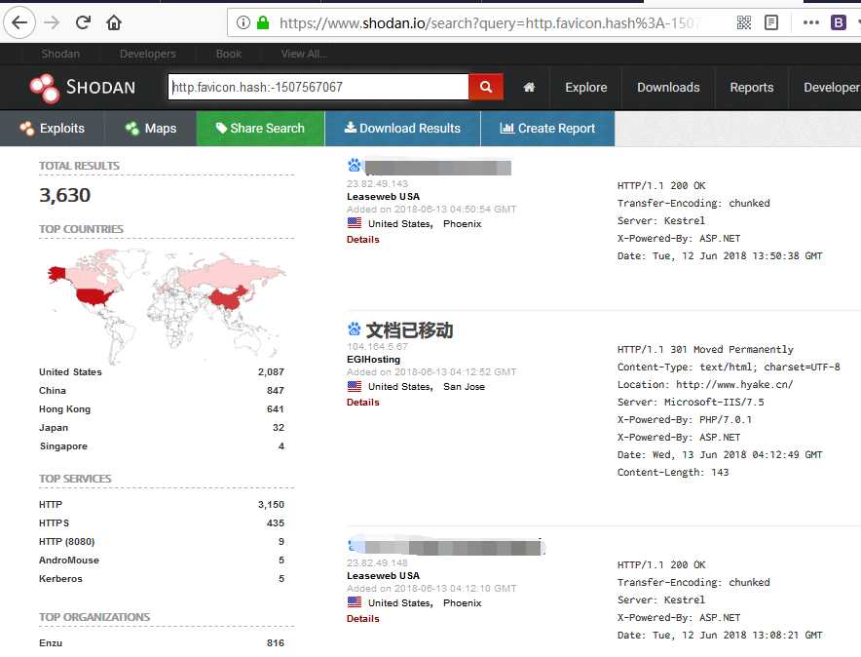Click the total results count 3,630
Image resolution: width=861 pixels, height=657 pixels.
click(64, 195)
